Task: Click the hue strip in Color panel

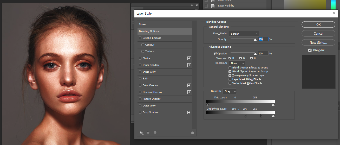Action: pyautogui.click(x=333, y=5)
